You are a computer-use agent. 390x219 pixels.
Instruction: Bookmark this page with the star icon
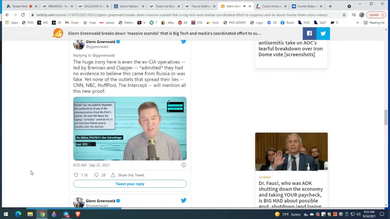pos(344,15)
